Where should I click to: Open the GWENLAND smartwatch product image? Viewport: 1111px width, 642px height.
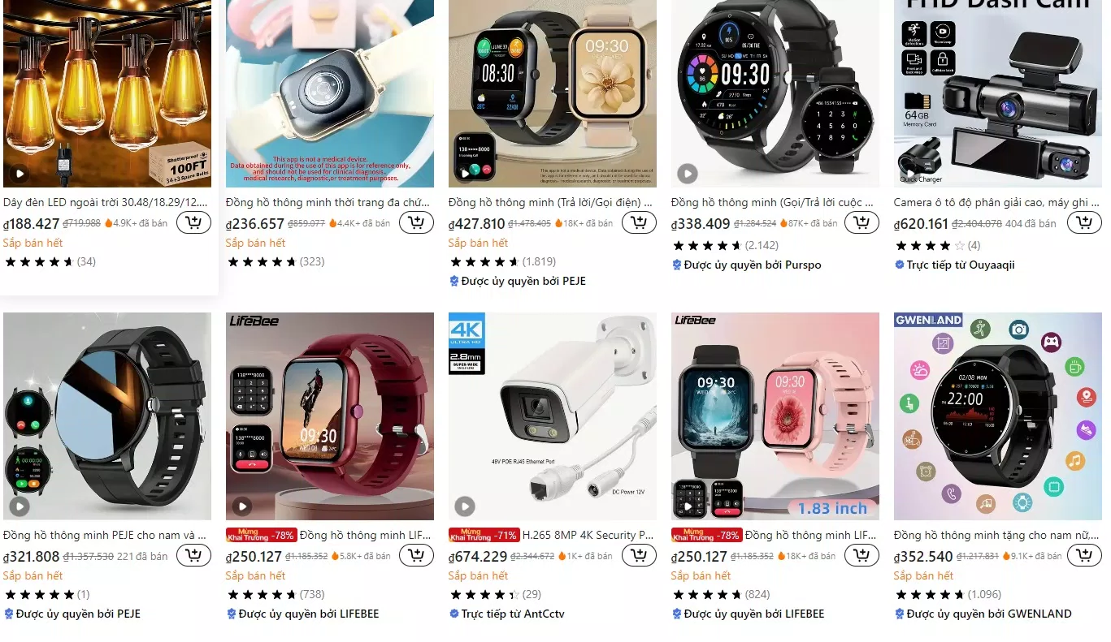click(998, 416)
